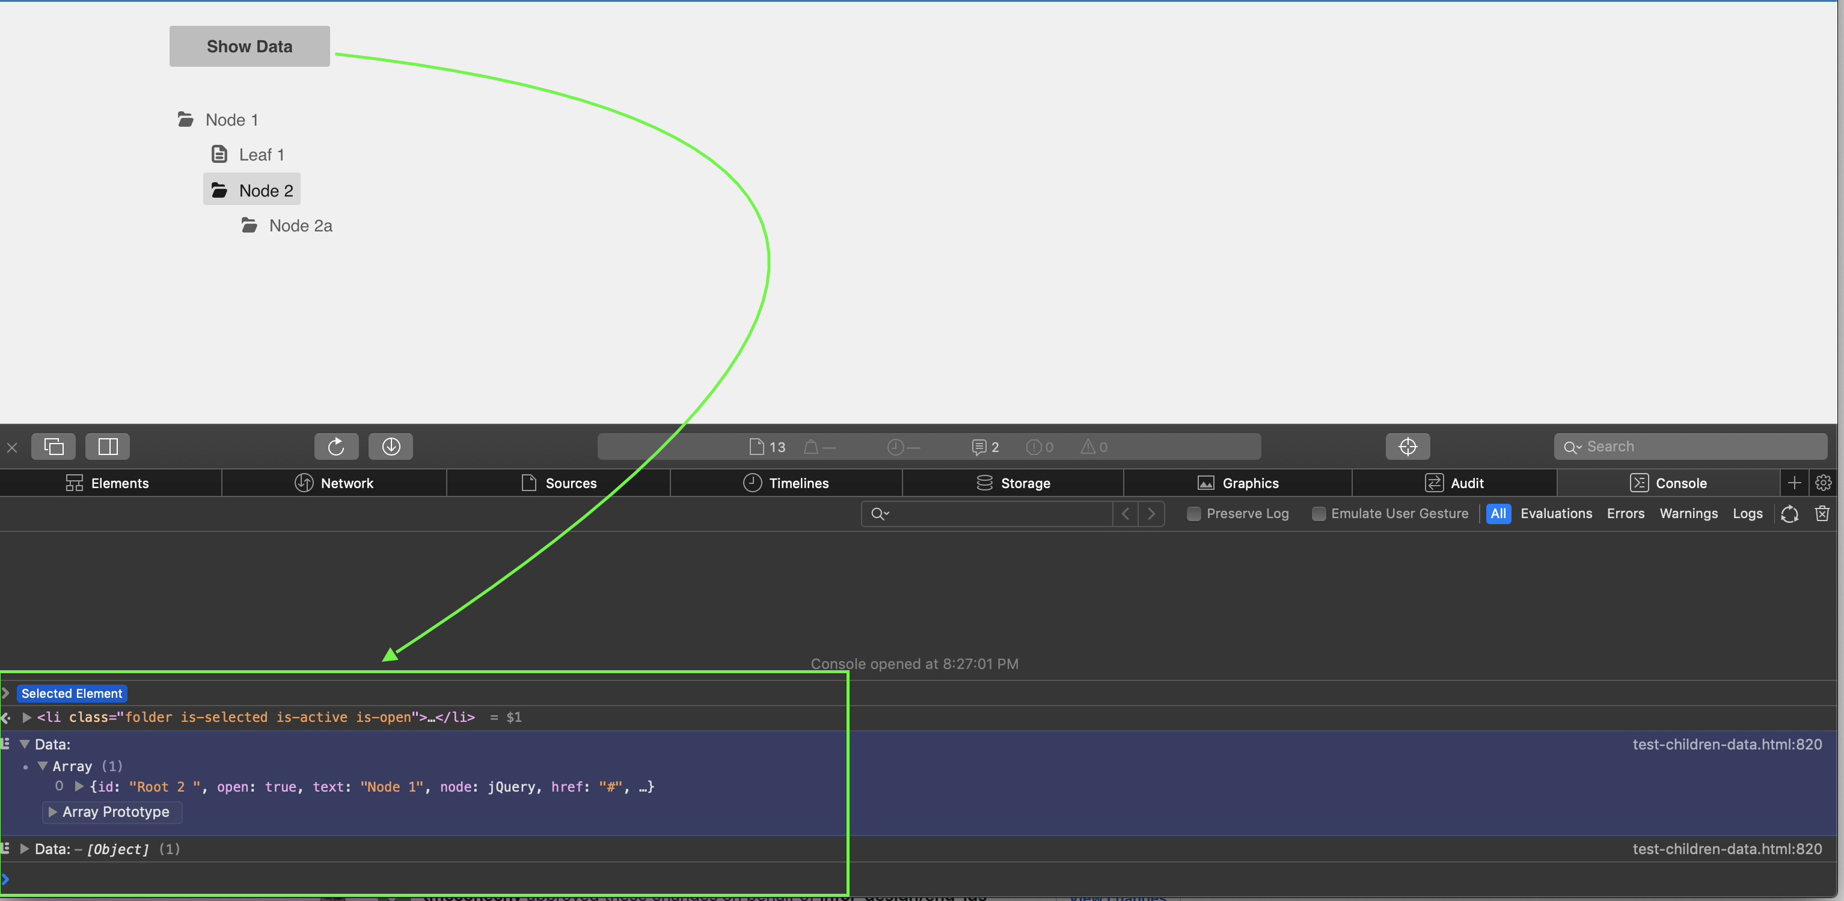Click the download web archive icon
1844x901 pixels.
pos(391,447)
